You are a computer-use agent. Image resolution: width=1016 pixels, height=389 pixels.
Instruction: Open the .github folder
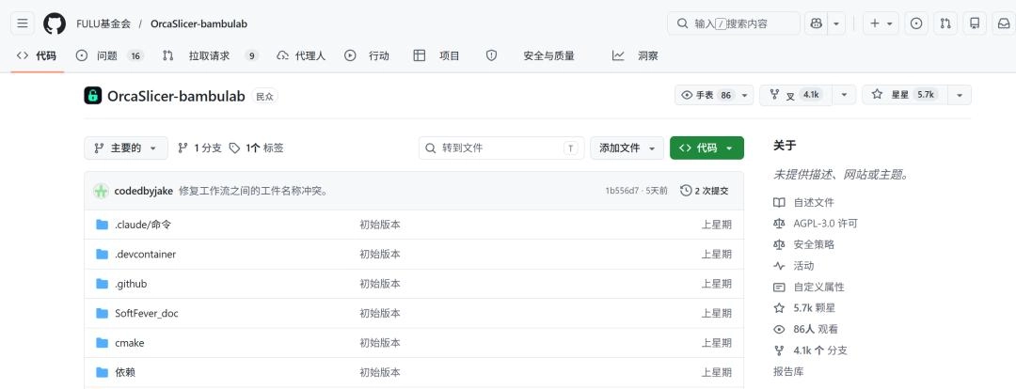tap(131, 284)
